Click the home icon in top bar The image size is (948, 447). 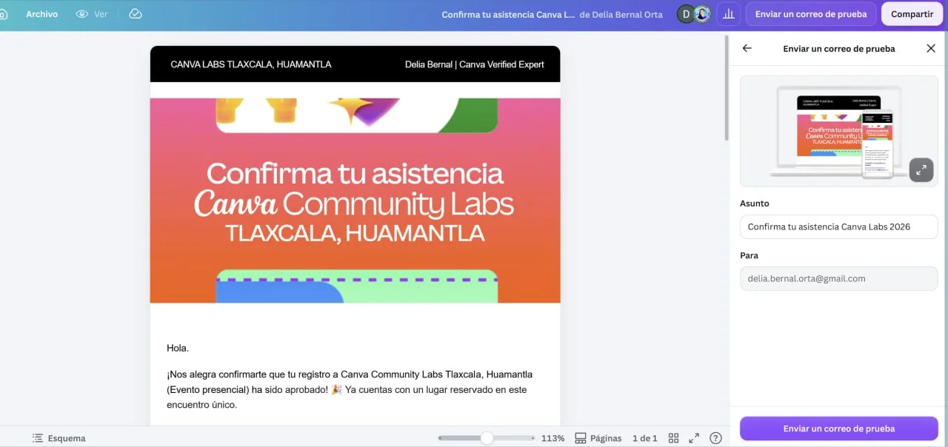pos(3,14)
